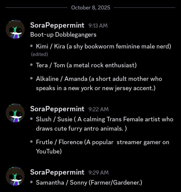Click the (edited) label under Kimi / Kira
Screen dimensions: 181x192
click(39, 54)
